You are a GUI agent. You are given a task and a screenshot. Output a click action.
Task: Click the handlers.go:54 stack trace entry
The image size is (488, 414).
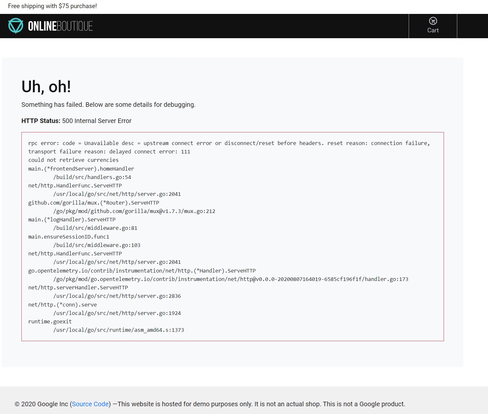(92, 177)
